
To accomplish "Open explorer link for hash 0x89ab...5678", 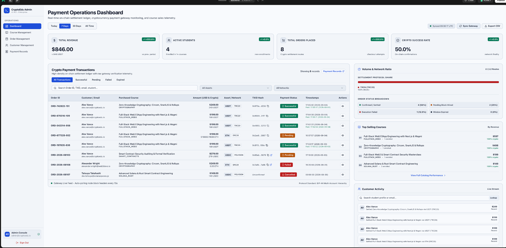I will 271,155.
